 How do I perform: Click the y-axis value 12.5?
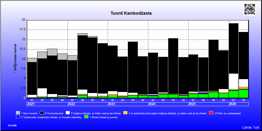coord(22,49)
